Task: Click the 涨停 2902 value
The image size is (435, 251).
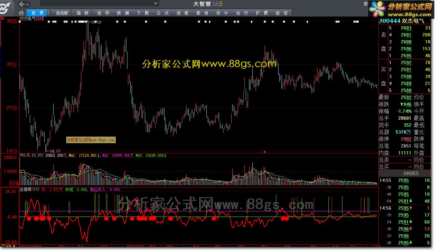Action: pyautogui.click(x=406, y=139)
